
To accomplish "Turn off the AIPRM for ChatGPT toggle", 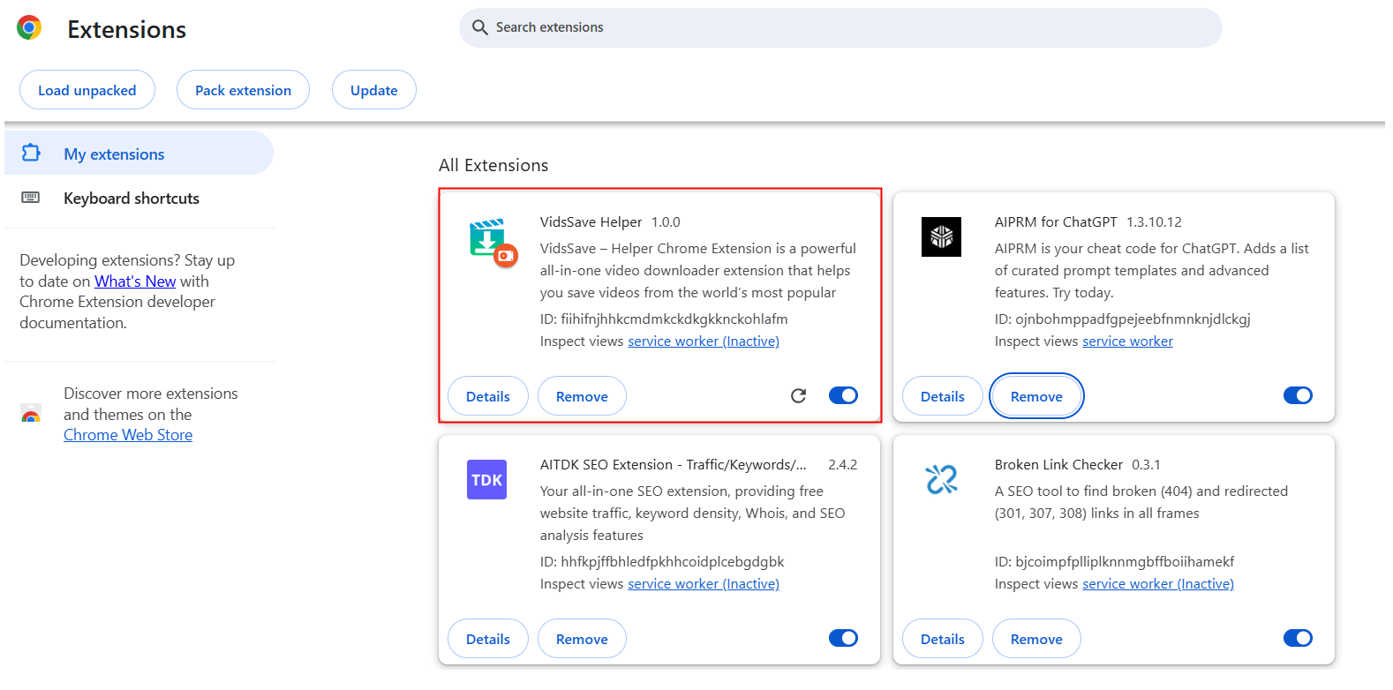I will (x=1298, y=395).
